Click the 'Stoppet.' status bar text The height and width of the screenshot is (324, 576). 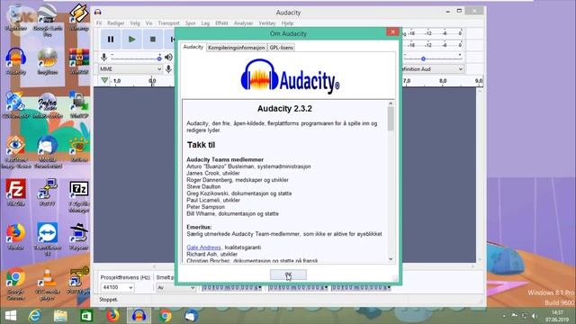tap(108, 300)
